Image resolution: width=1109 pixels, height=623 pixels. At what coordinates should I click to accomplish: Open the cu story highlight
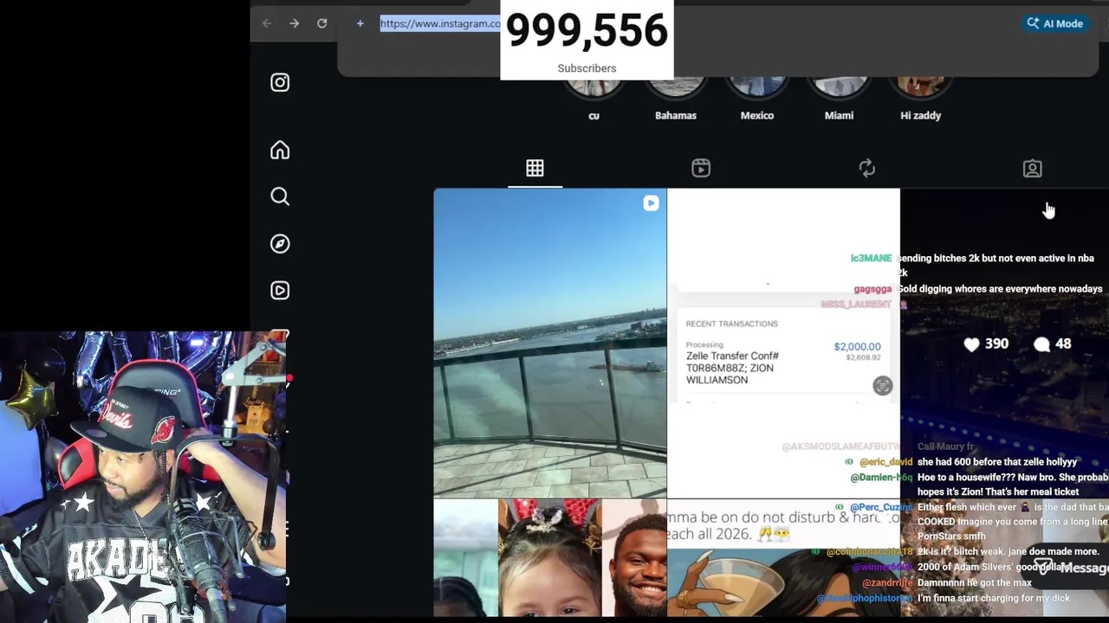(x=593, y=100)
